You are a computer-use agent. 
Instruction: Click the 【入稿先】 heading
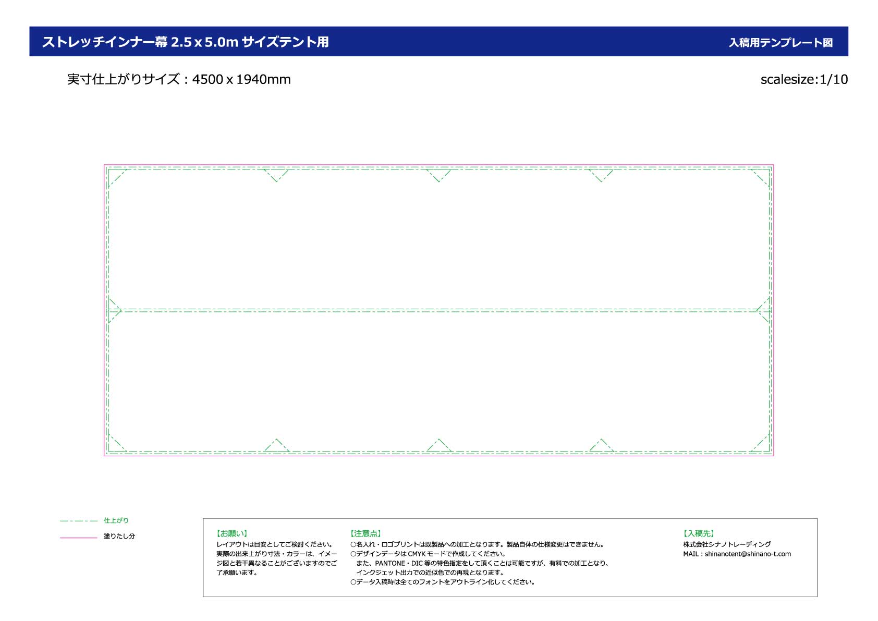click(699, 533)
